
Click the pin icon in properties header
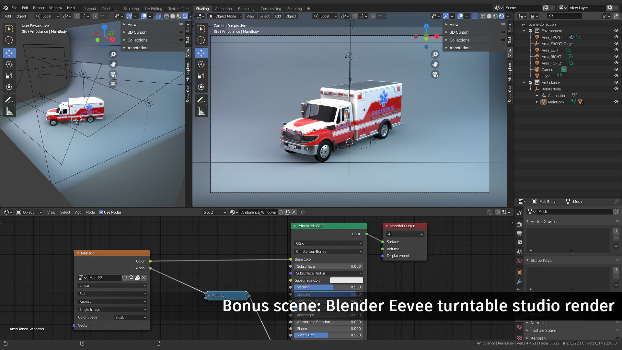coord(616,202)
